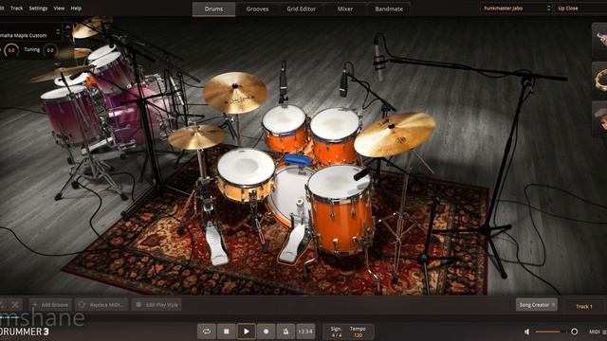The height and width of the screenshot is (341, 607).
Task: Select Track 1
Action: click(584, 307)
